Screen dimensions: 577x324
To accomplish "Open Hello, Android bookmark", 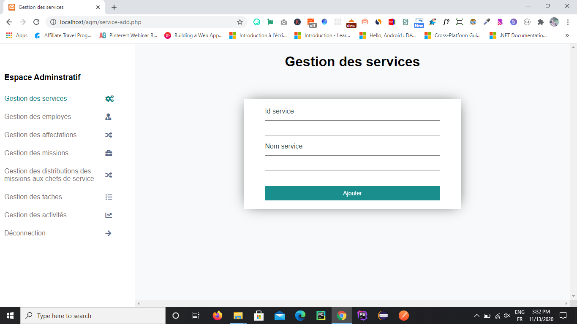I will [x=388, y=35].
